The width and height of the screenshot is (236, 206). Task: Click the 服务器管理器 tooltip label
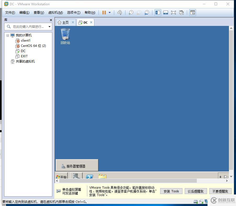click(77, 165)
